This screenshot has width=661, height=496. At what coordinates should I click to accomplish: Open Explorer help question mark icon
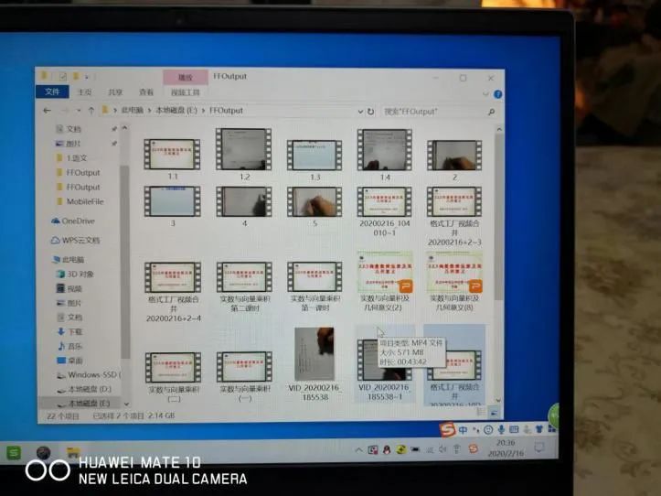click(498, 94)
